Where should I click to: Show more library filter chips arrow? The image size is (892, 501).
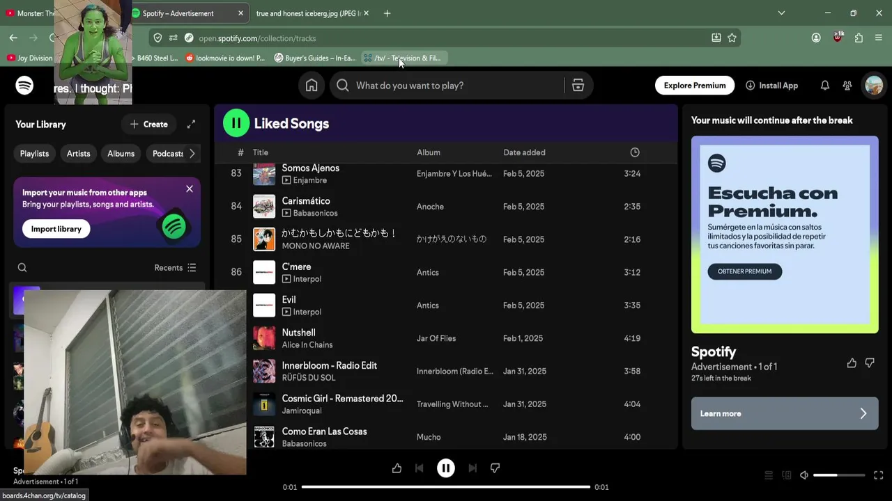[x=192, y=154]
